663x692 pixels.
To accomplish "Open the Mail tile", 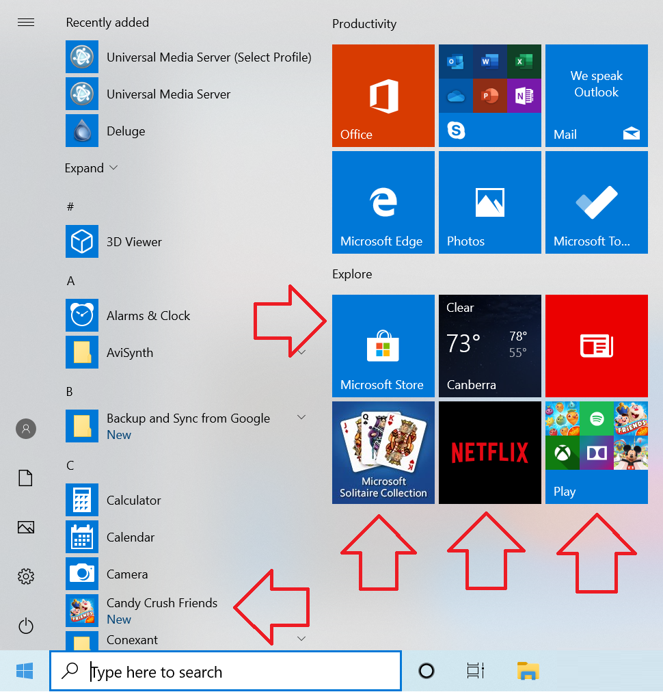I will [597, 95].
